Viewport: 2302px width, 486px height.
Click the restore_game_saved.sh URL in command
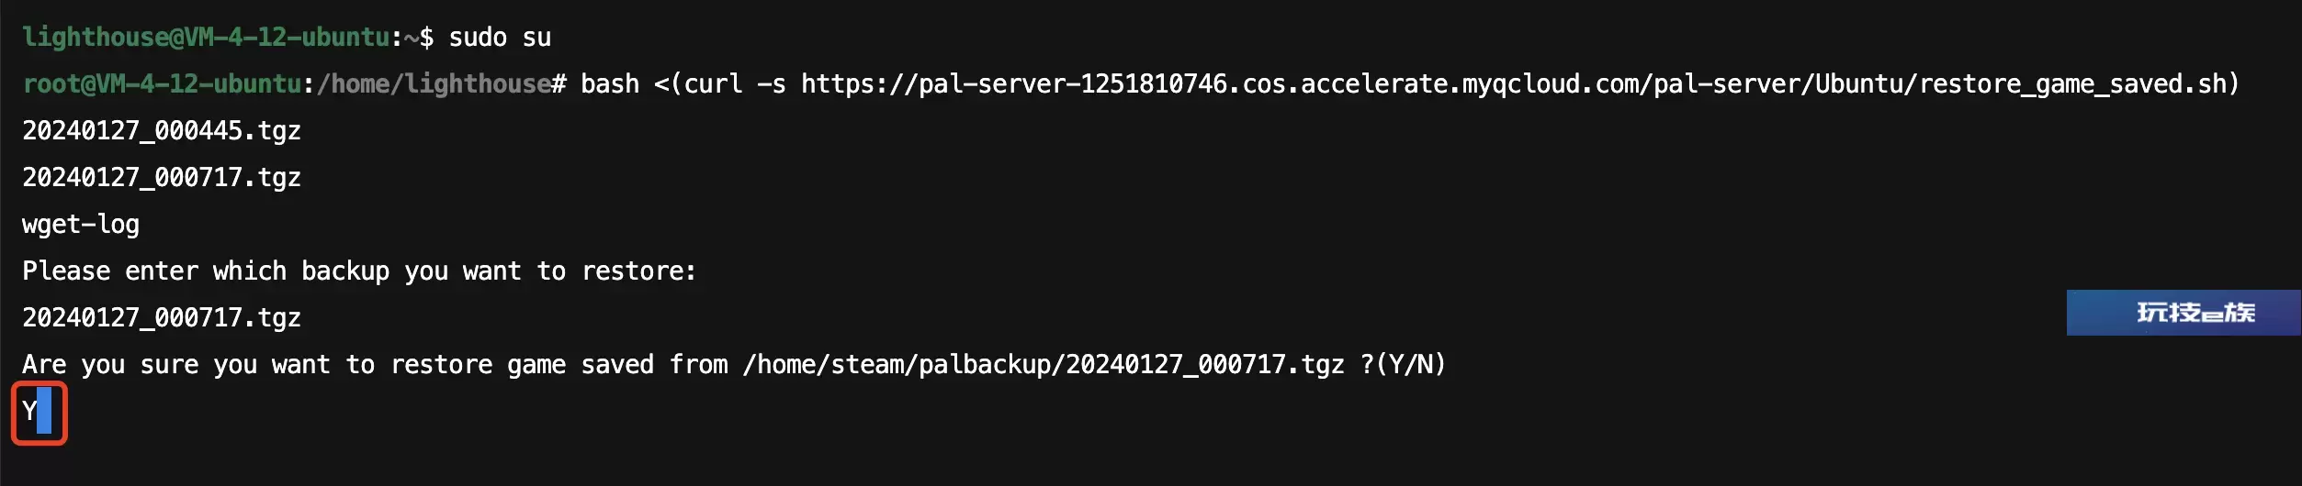(x=1519, y=84)
